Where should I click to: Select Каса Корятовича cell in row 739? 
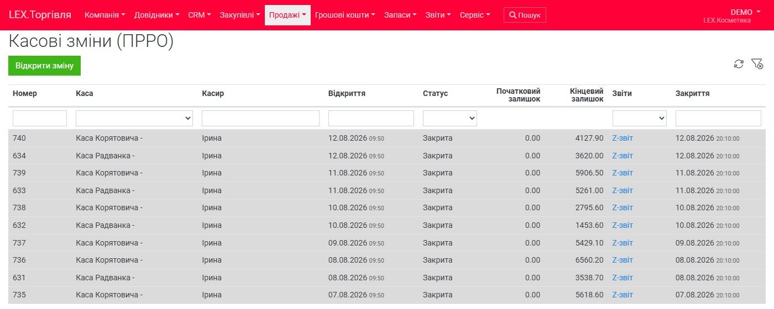pyautogui.click(x=109, y=173)
